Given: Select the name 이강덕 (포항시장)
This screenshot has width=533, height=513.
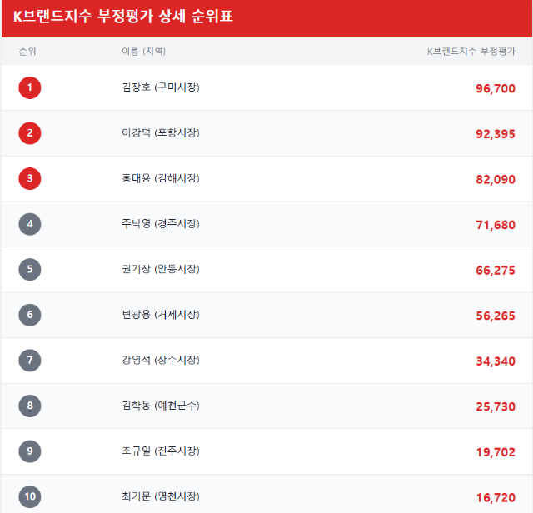Looking at the screenshot, I should pos(161,132).
